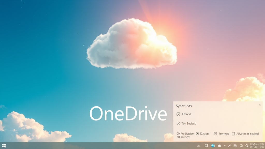Click the circle icon beside Chudo
Screen dimensions: 265x149
pos(178,114)
